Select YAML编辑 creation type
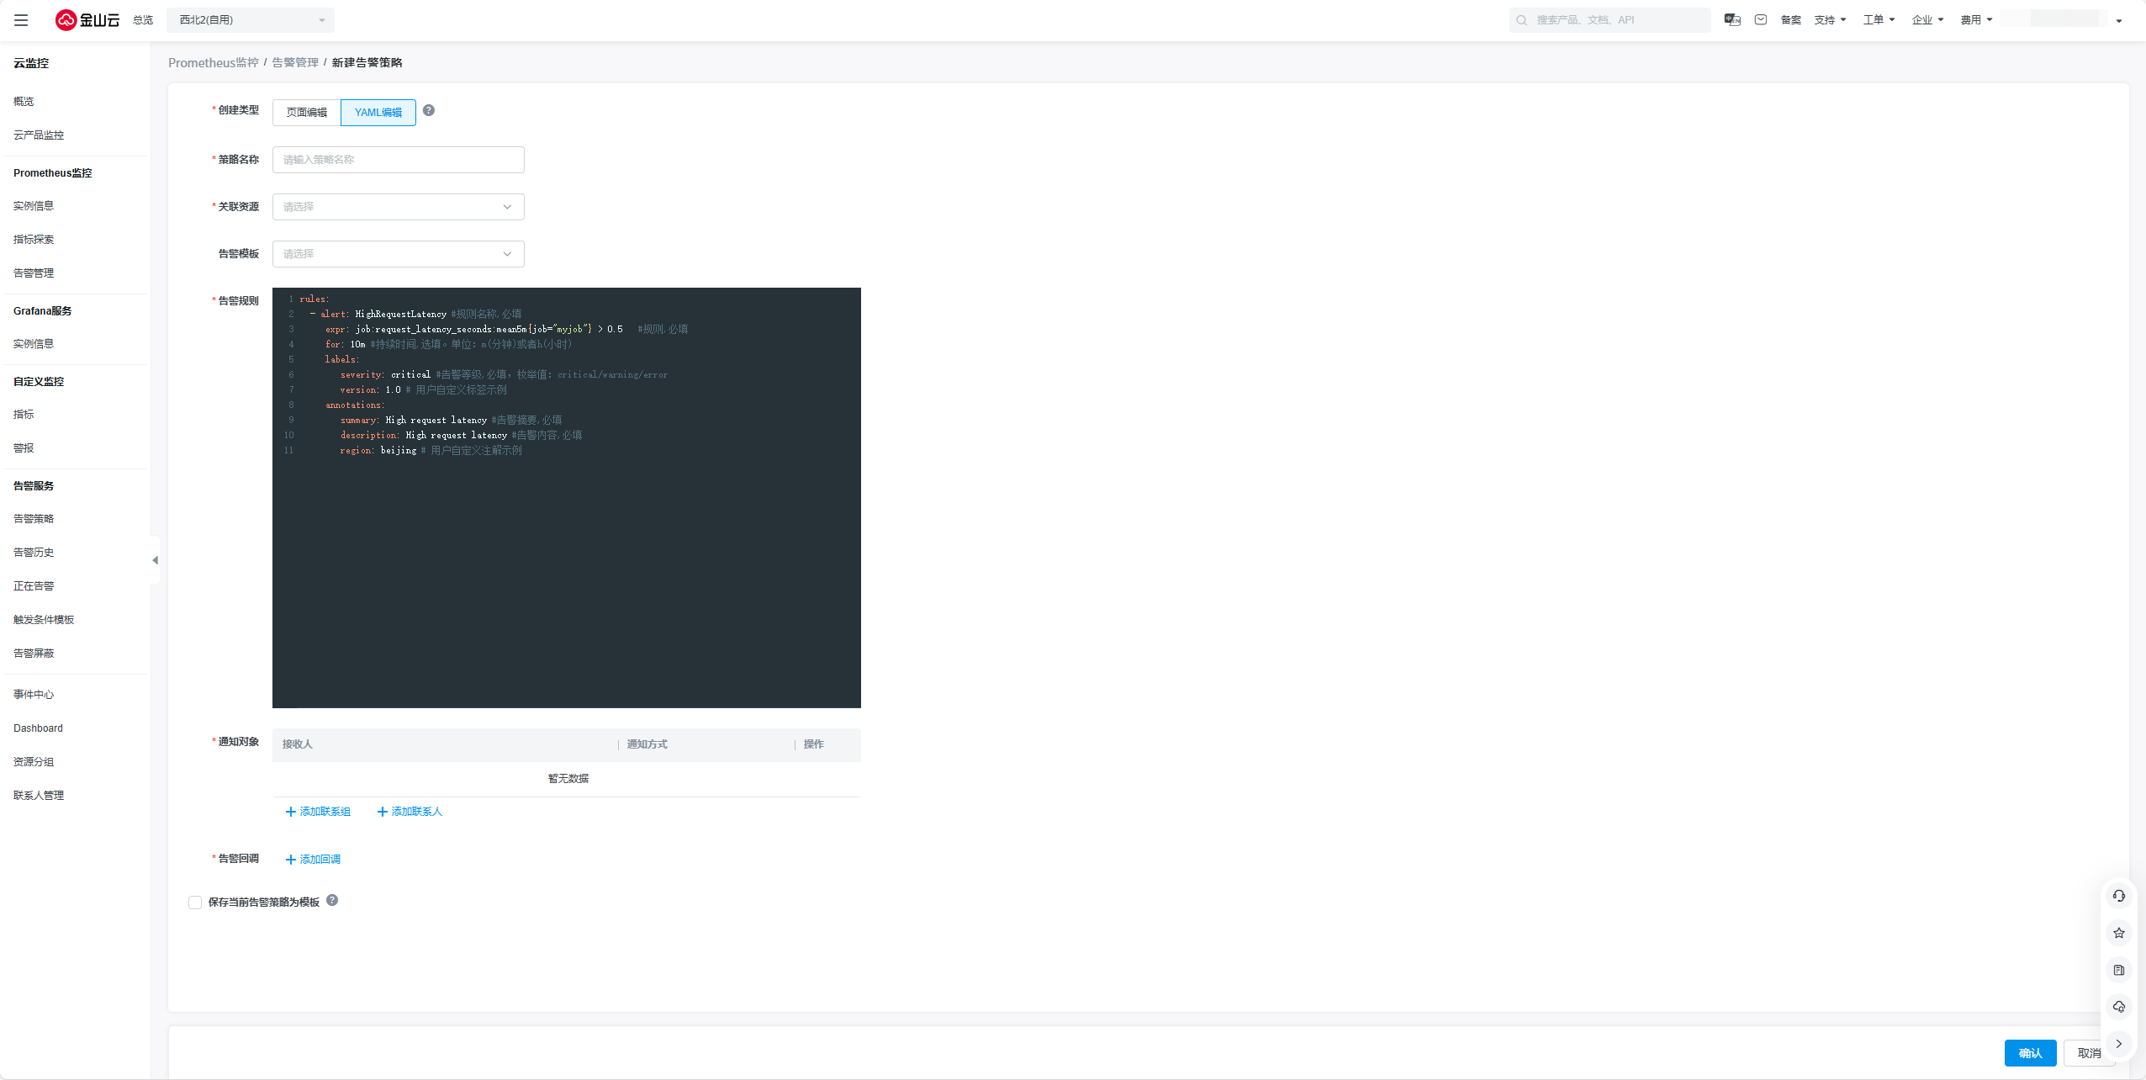The image size is (2146, 1080). [x=378, y=113]
